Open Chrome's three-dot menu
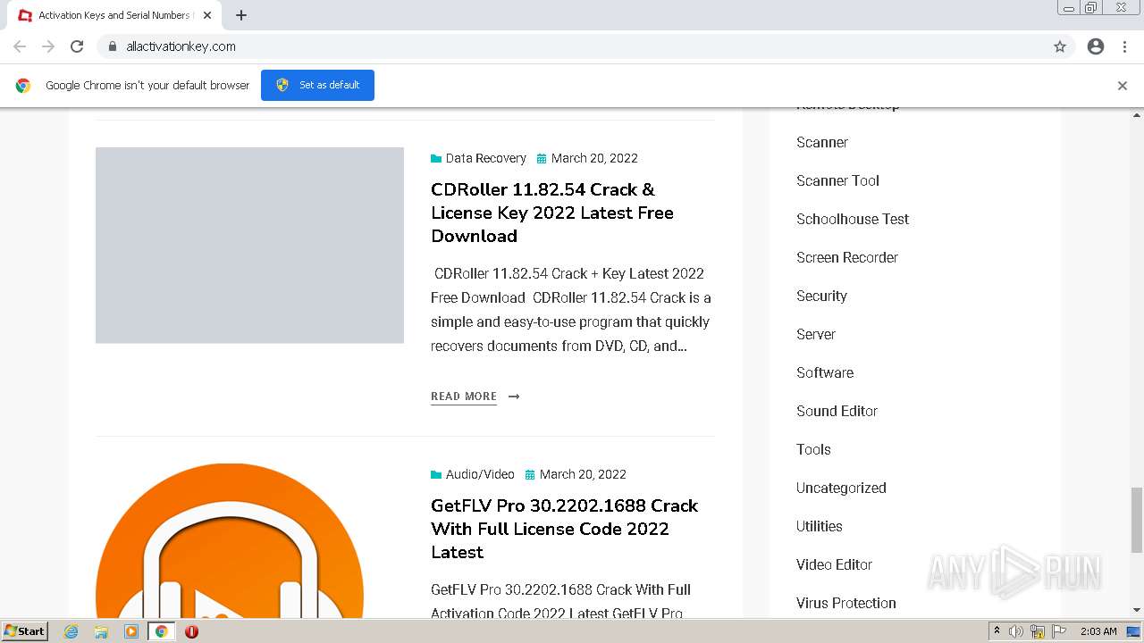The image size is (1144, 643). tap(1124, 46)
